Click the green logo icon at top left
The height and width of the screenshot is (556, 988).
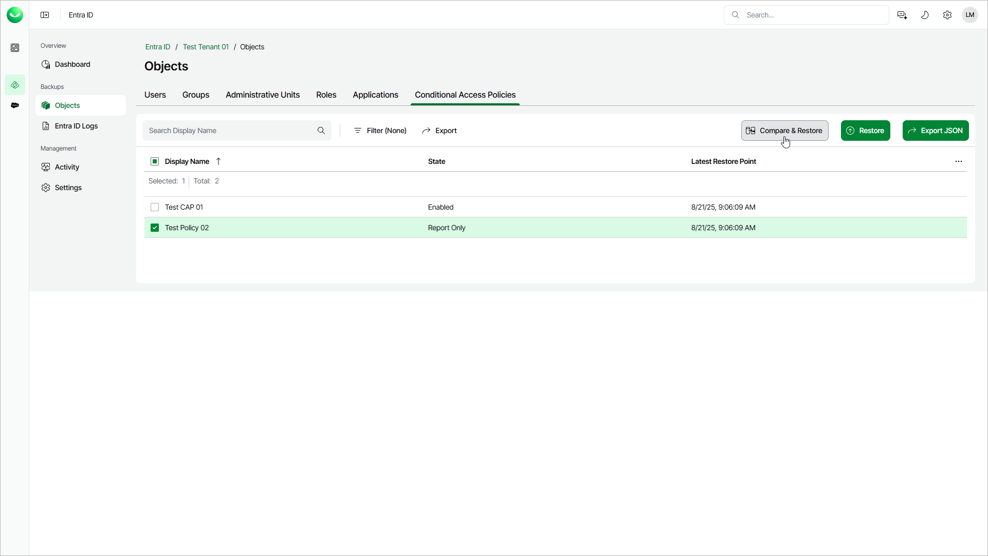[15, 15]
